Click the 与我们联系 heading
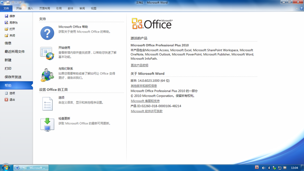Screen dimensions: 304x171 (x=66, y=69)
